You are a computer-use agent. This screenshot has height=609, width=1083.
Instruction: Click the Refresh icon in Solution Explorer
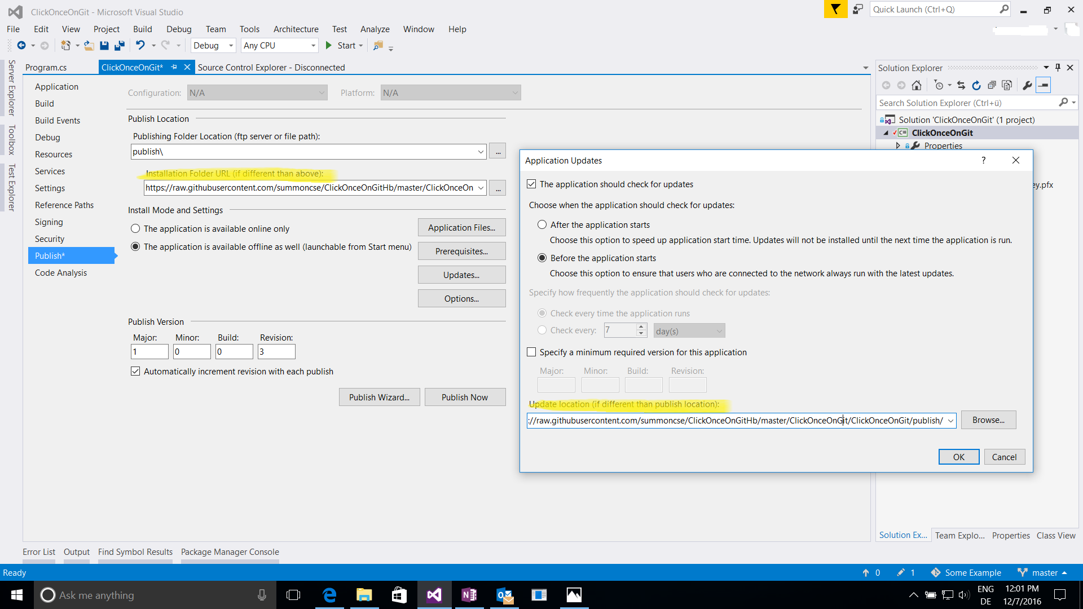[976, 85]
